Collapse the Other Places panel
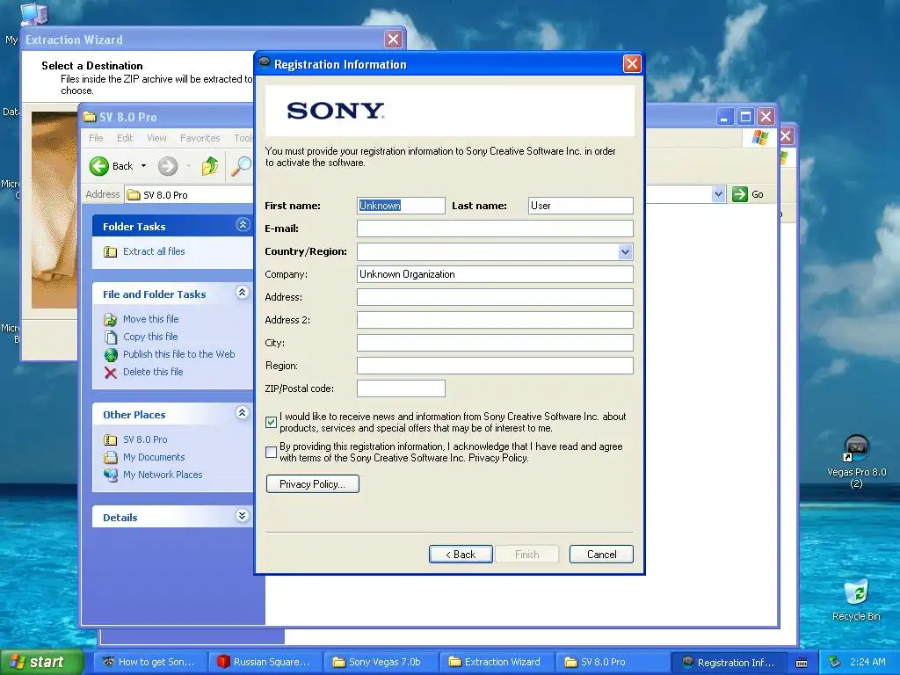Screen dimensions: 900x675 [243, 413]
